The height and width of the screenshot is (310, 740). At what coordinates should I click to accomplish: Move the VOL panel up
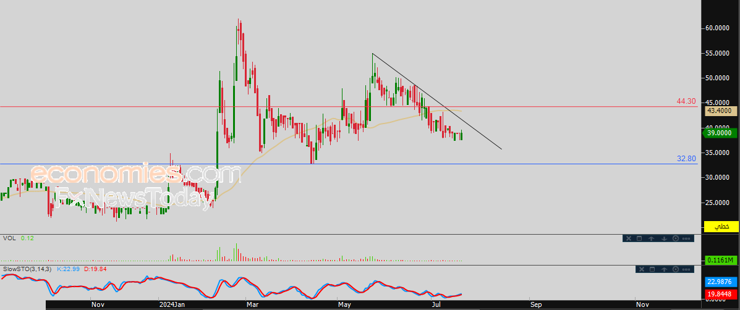point(651,238)
